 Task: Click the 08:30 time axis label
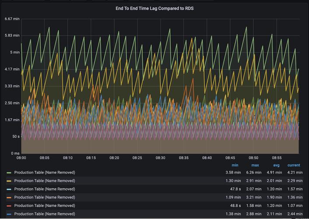[x=161, y=158]
